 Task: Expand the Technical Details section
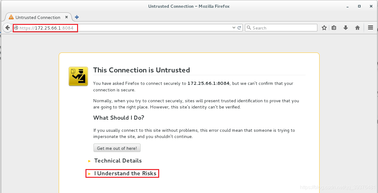point(118,161)
